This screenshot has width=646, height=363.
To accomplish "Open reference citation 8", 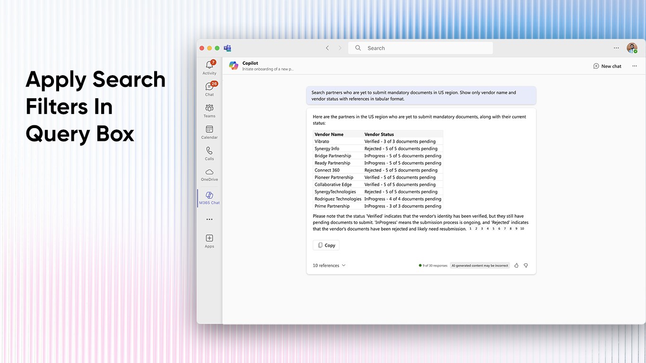I will coord(510,229).
